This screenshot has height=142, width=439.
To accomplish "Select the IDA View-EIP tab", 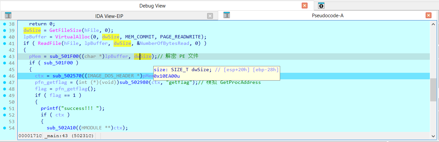I will coord(109,16).
